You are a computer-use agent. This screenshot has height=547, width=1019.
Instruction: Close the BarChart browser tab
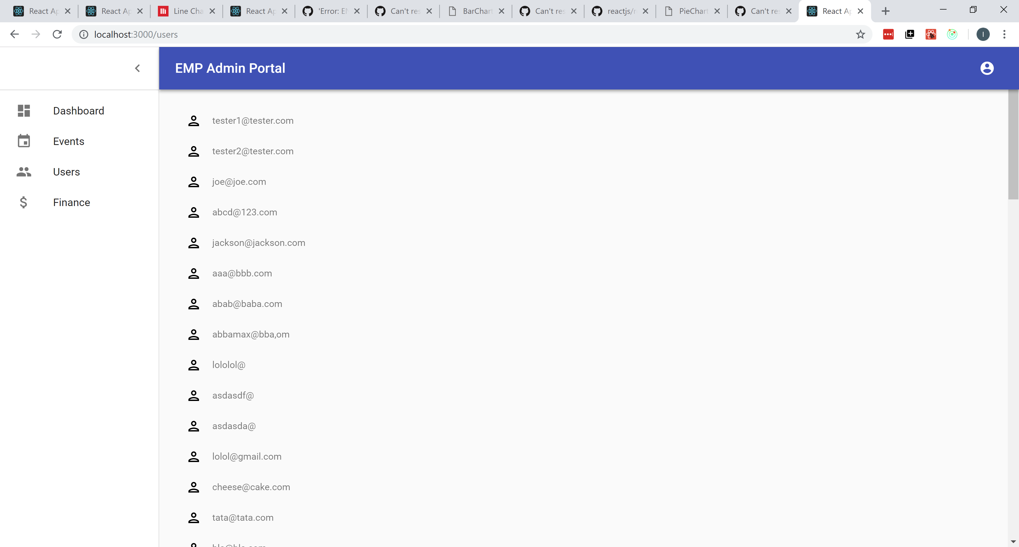(x=502, y=11)
